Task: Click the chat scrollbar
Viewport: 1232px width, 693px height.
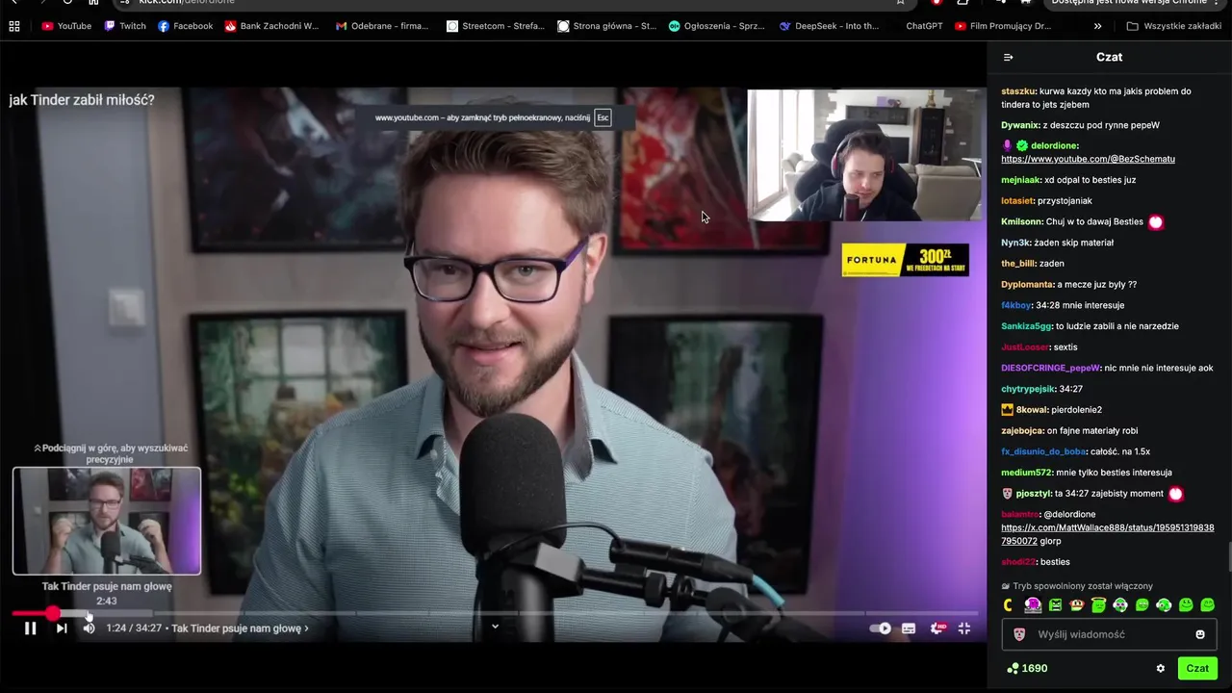Action: 1228,556
